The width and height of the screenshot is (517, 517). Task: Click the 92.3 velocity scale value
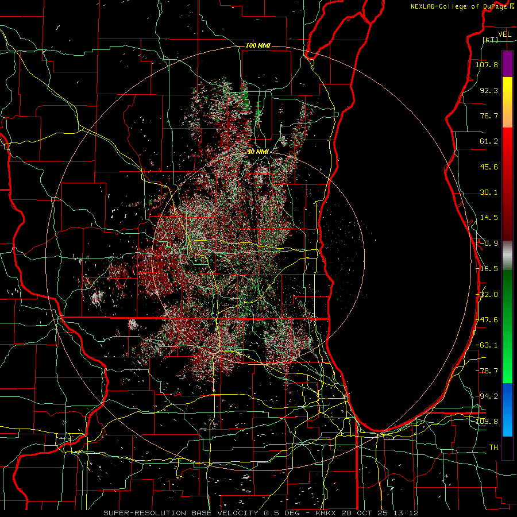tap(489, 90)
